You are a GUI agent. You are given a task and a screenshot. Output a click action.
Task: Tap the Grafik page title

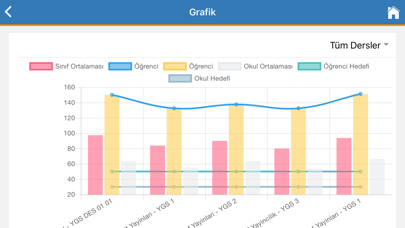202,12
